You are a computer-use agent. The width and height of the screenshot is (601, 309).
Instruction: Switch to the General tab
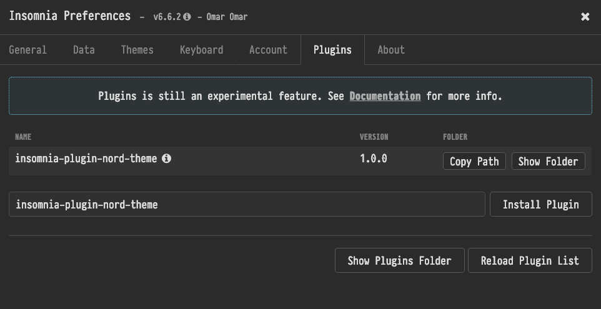[27, 50]
